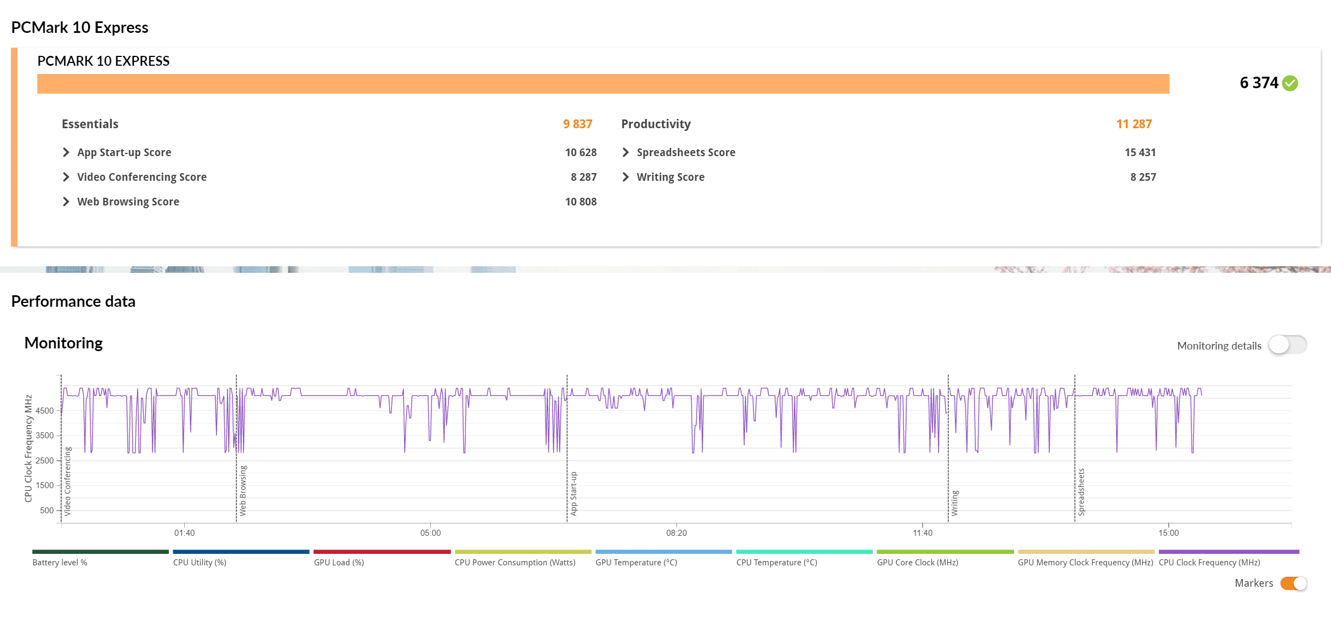The height and width of the screenshot is (630, 1331).
Task: Click the Video Conferencing value 8 287
Action: pos(584,177)
